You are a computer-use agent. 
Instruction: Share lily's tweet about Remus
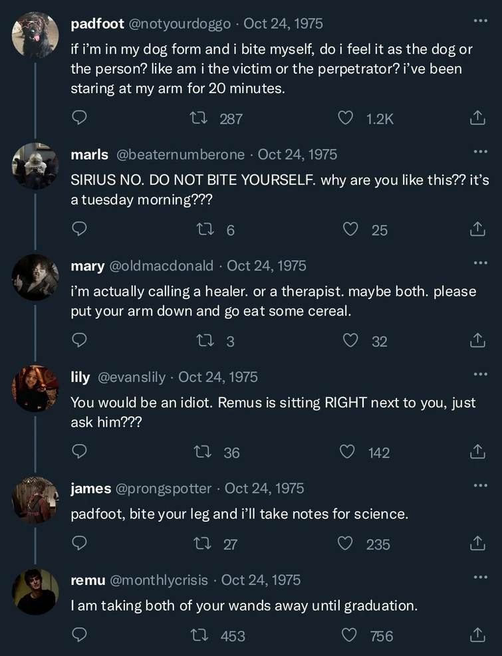click(476, 453)
